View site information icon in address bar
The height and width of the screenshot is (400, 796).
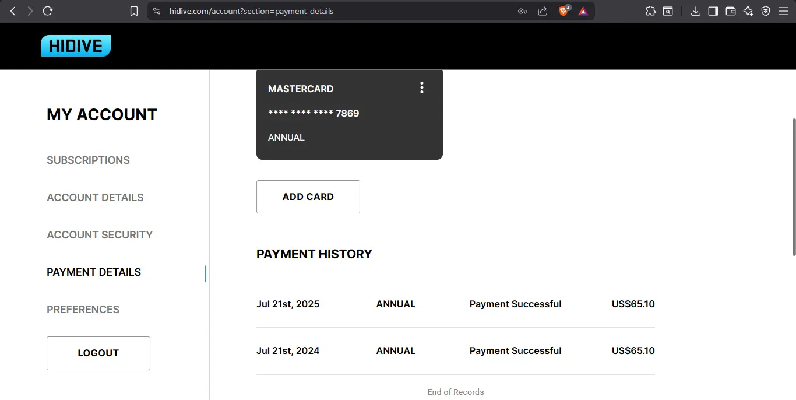pyautogui.click(x=156, y=11)
